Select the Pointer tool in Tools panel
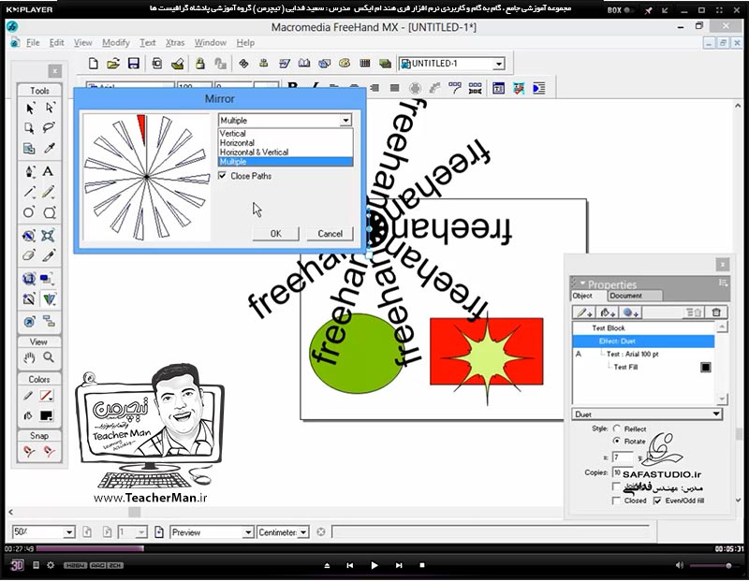 click(x=30, y=109)
